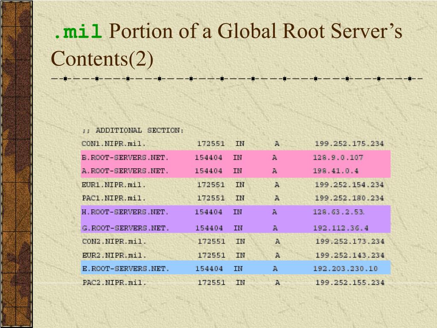Image resolution: width=437 pixels, height=328 pixels.
Task: Click IP address 198.41.0.4
Action: 335,171
